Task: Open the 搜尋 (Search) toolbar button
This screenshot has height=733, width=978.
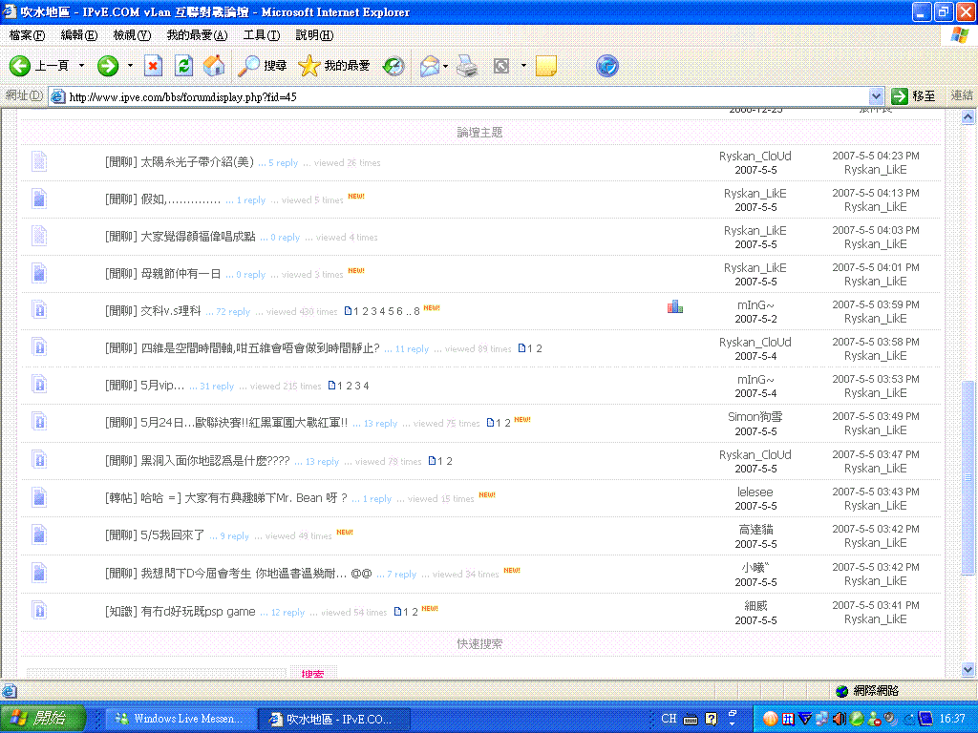Action: pos(263,66)
